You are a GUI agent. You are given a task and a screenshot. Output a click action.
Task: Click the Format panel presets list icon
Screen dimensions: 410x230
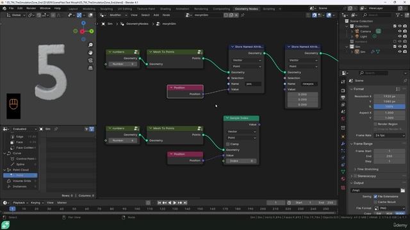click(x=398, y=89)
